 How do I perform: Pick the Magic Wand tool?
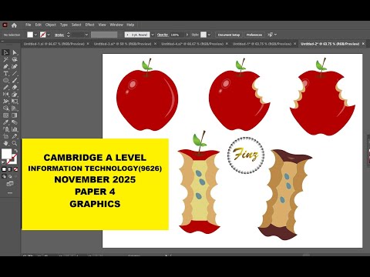(x=5, y=59)
